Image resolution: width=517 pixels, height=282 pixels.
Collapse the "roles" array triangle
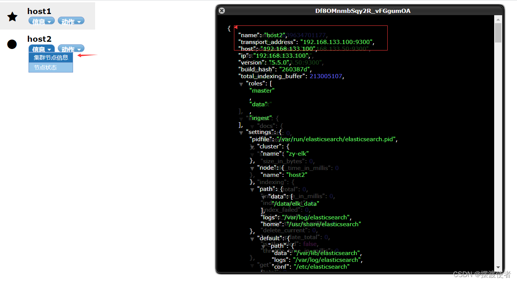pyautogui.click(x=241, y=84)
